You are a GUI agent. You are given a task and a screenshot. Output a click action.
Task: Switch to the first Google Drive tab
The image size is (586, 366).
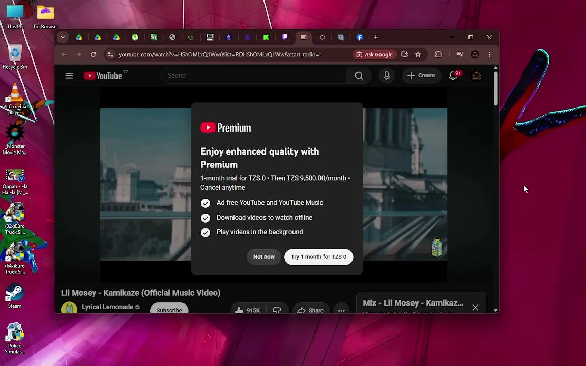[x=79, y=37]
